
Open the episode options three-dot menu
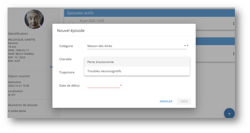[233, 24]
